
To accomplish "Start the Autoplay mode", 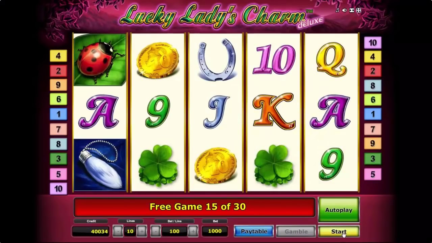I will (x=339, y=210).
